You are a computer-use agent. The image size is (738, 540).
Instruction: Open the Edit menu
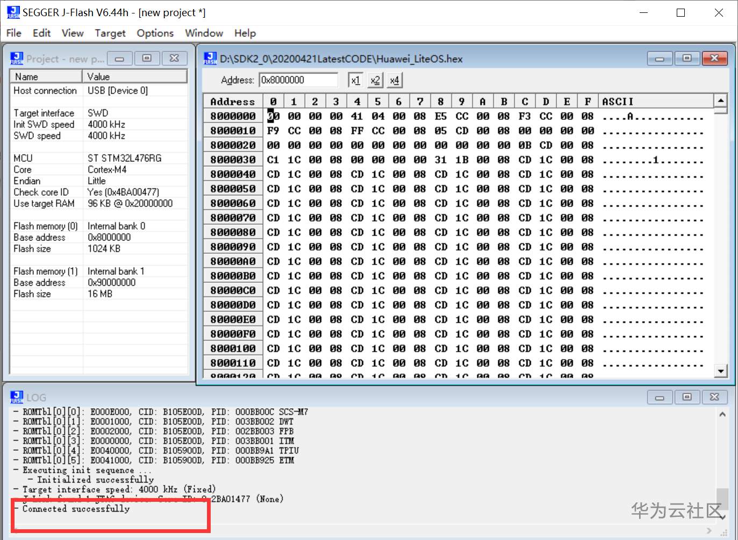point(41,33)
